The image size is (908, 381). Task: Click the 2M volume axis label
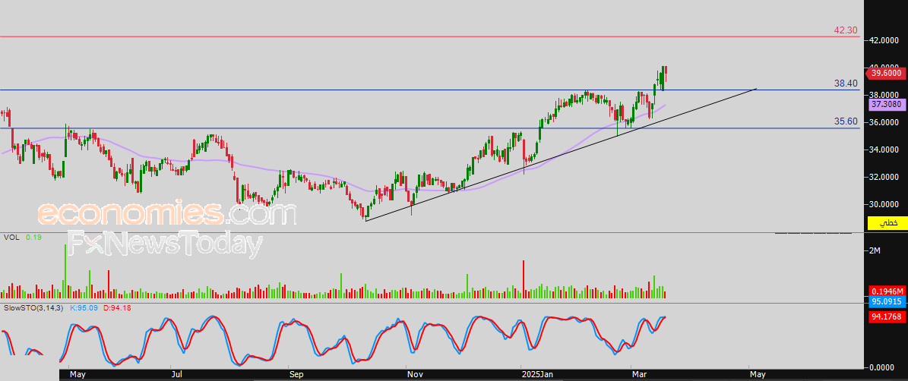pos(875,250)
